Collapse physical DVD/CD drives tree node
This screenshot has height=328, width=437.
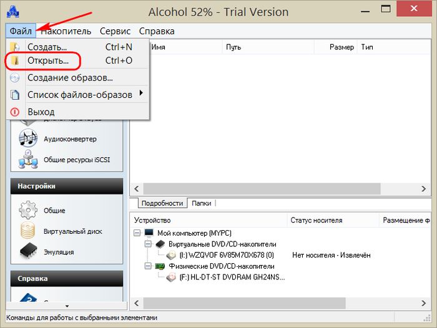(149, 266)
